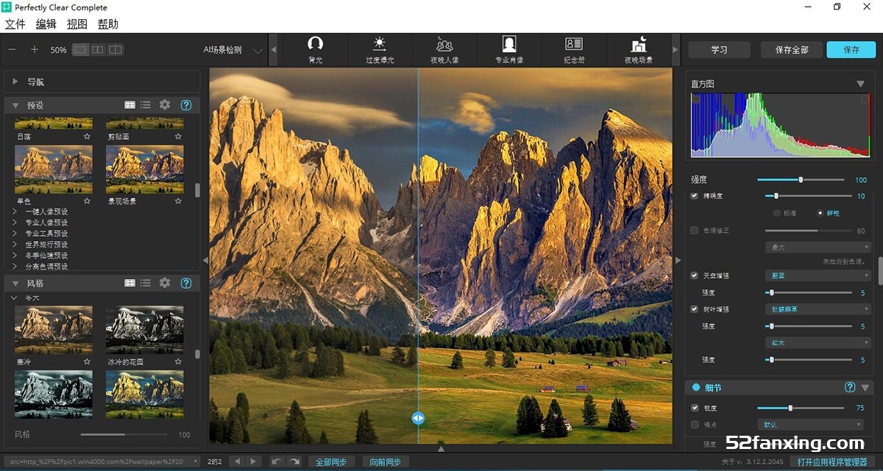
Task: Open the 噪点 默认 dropdown
Action: coord(810,425)
